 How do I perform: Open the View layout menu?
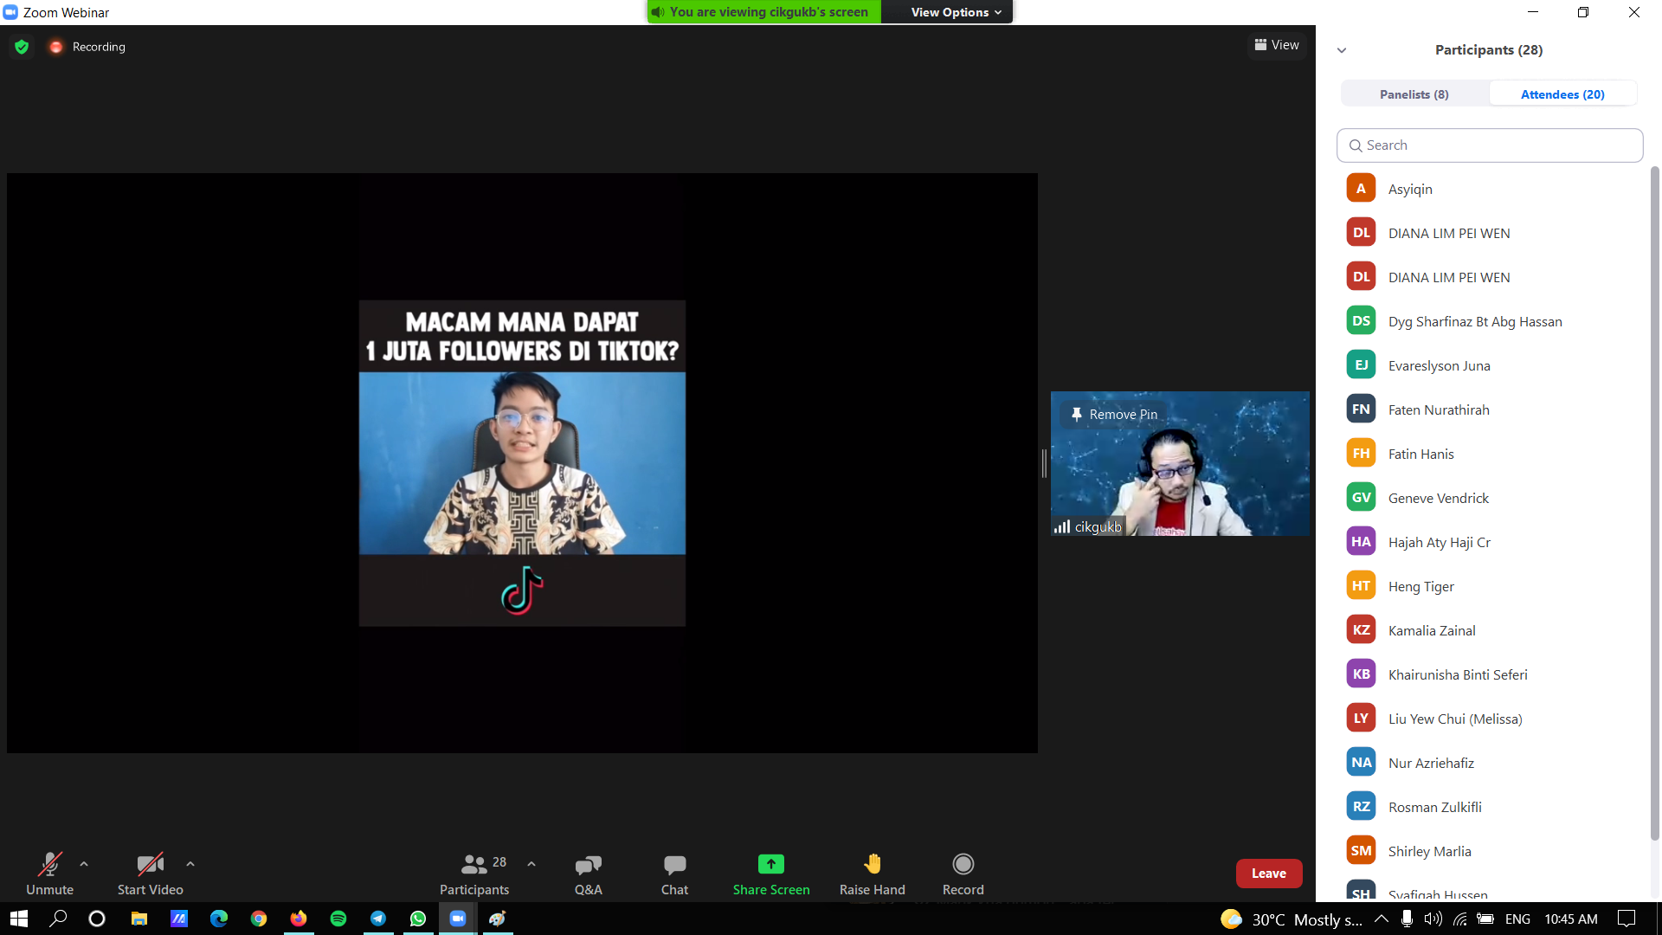point(1277,45)
